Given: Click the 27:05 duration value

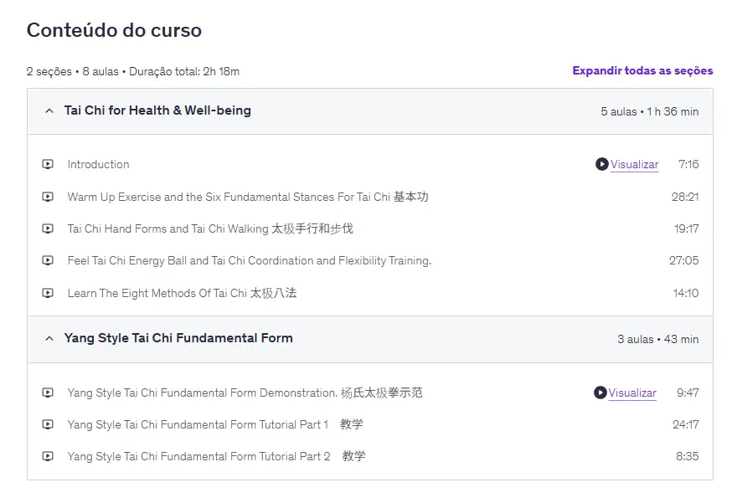Looking at the screenshot, I should click(x=684, y=260).
